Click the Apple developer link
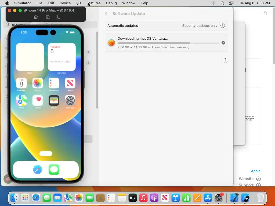 tap(256, 171)
